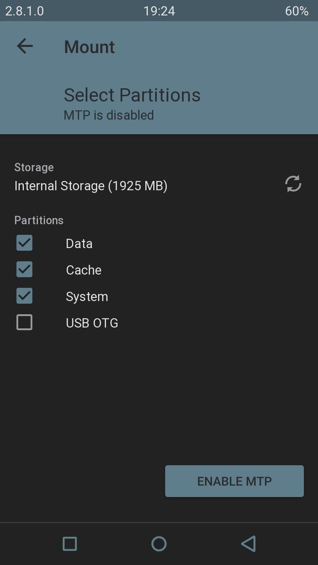Refresh the storage sizes icon
The image size is (318, 565).
(x=293, y=184)
